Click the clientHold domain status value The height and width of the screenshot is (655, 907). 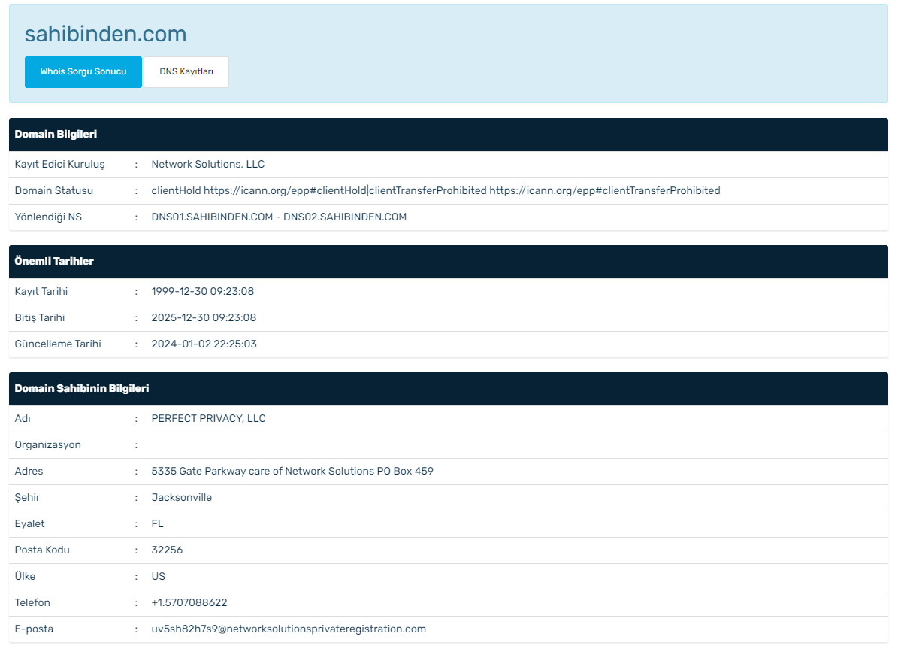[x=436, y=190]
